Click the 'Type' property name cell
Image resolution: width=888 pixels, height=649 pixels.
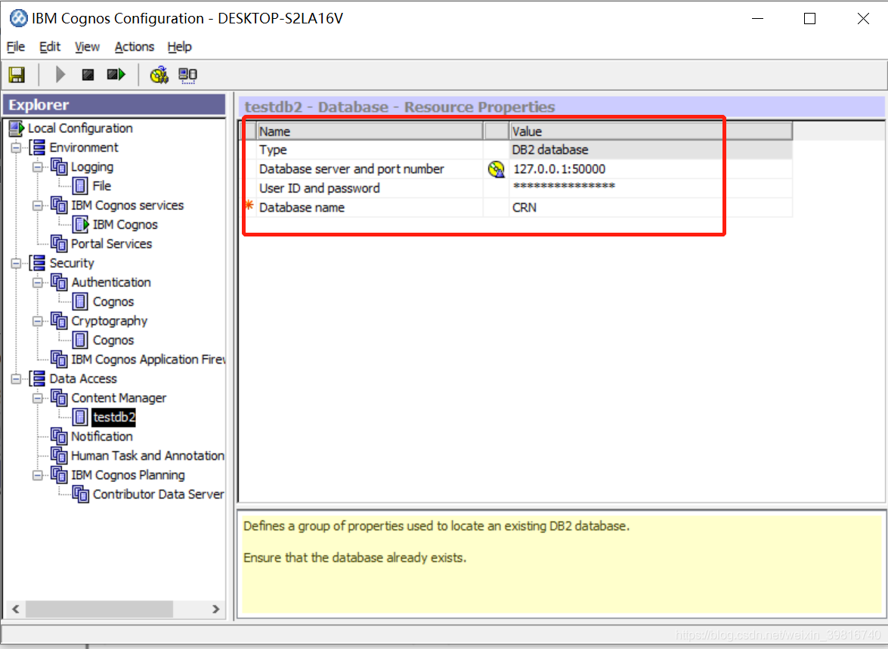pyautogui.click(x=370, y=150)
